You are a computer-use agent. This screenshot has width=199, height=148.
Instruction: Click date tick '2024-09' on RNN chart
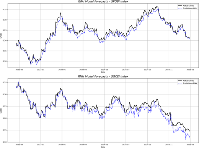coord(147,145)
